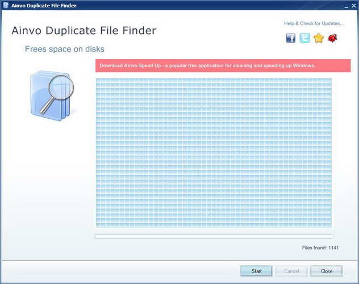
Task: Close window using title bar X
Action: [x=354, y=6]
